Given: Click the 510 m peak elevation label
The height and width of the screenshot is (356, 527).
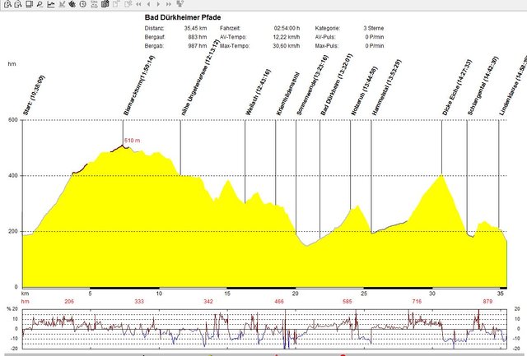Looking at the screenshot, I should [132, 141].
